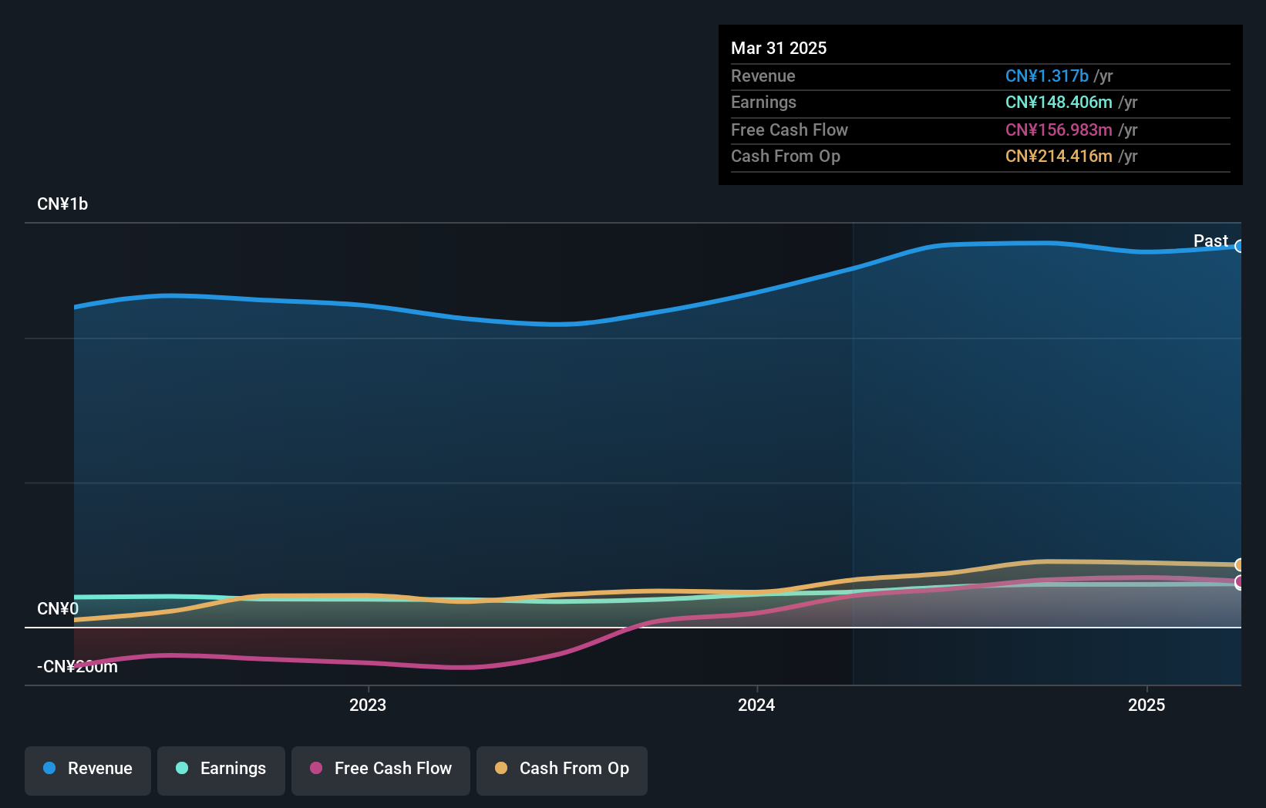The height and width of the screenshot is (808, 1266).
Task: Click the Earnings row label in the tooltip
Action: point(763,102)
